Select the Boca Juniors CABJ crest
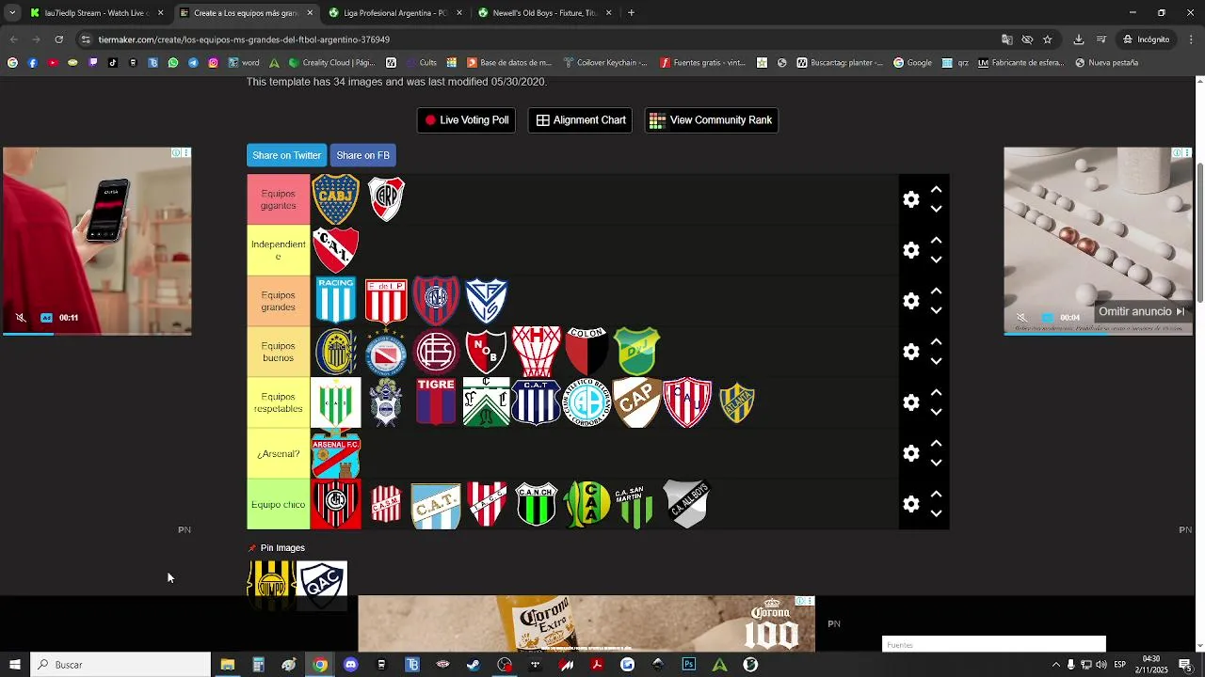The width and height of the screenshot is (1205, 677). point(335,199)
